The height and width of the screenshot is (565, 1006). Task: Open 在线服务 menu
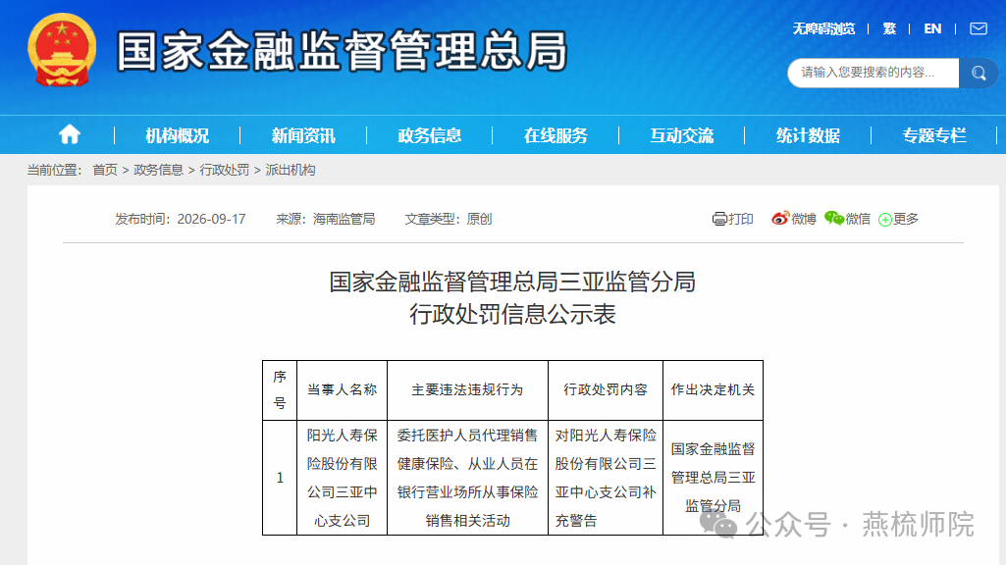[x=556, y=135]
